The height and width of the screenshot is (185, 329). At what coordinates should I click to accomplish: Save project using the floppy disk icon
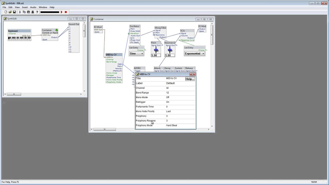14,12
